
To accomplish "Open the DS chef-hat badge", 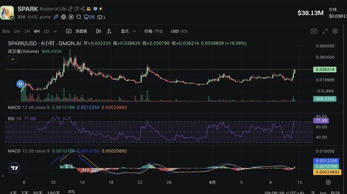I will click(x=89, y=17).
